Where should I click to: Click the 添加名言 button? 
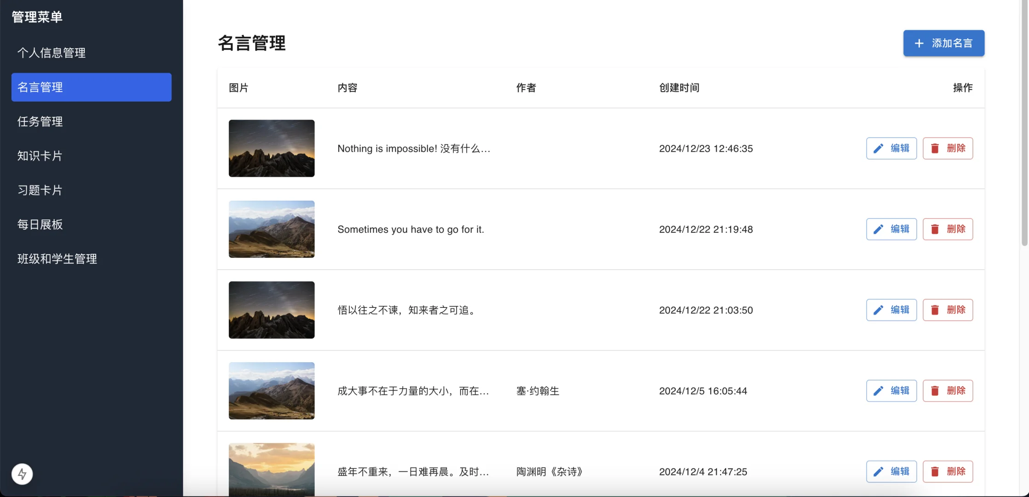pos(943,43)
